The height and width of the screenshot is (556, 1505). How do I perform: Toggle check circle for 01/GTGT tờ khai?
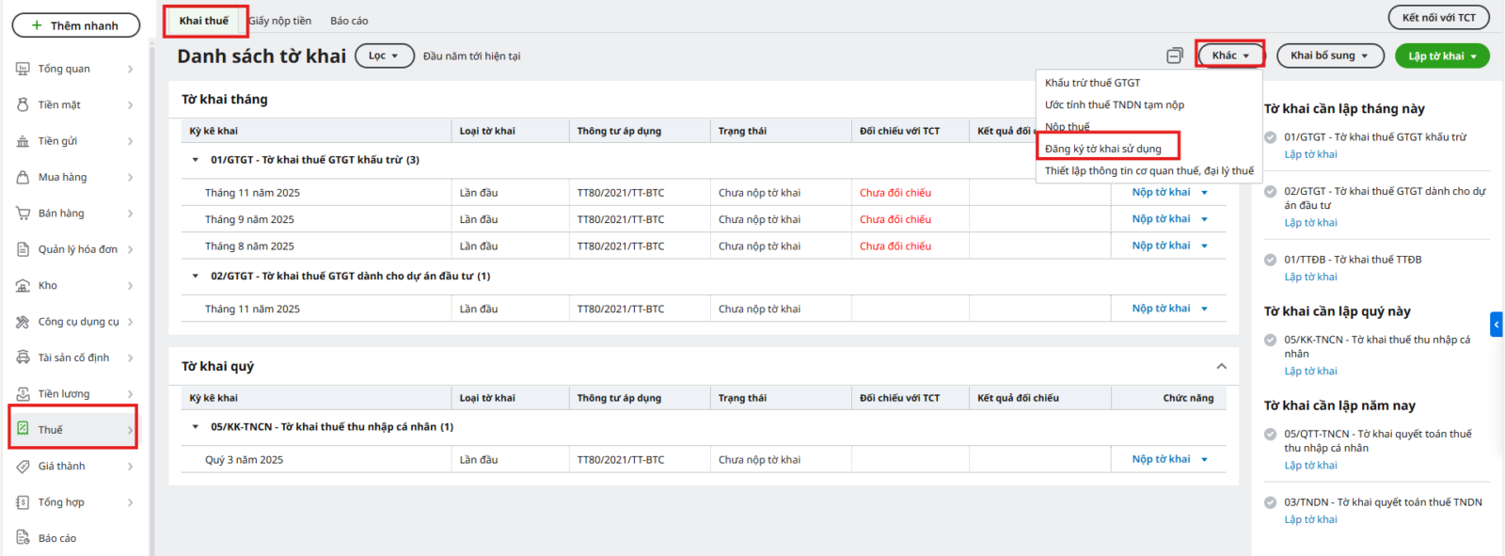1271,137
